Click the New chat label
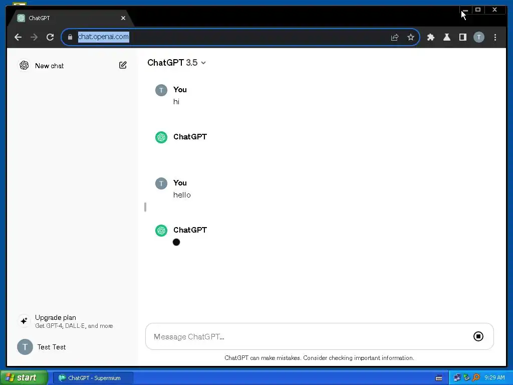The height and width of the screenshot is (385, 513). [50, 66]
